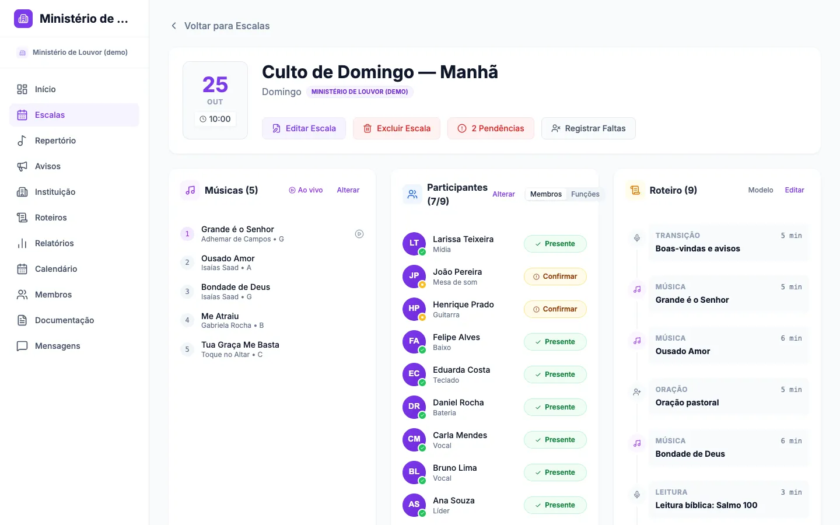
Task: Play the song Grande é o Senhor
Action: tap(359, 234)
